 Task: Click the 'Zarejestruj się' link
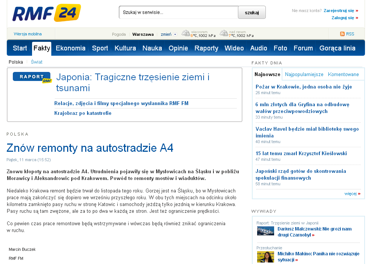click(x=339, y=11)
